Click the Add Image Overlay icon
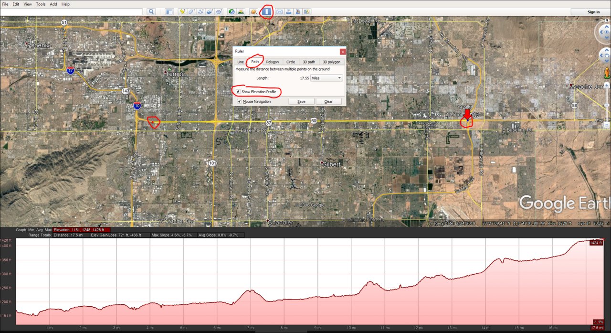This screenshot has height=333, width=611. pos(210,11)
